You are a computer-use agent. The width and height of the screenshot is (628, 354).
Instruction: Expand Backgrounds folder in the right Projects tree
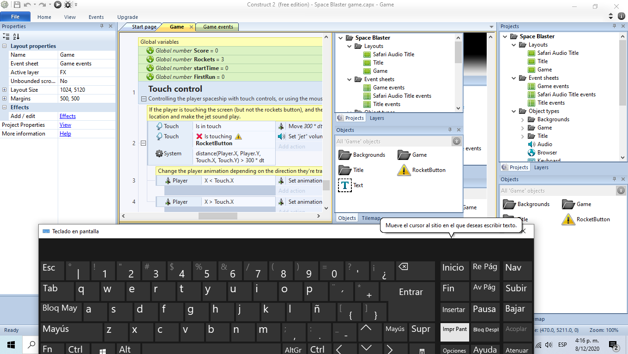pos(523,119)
